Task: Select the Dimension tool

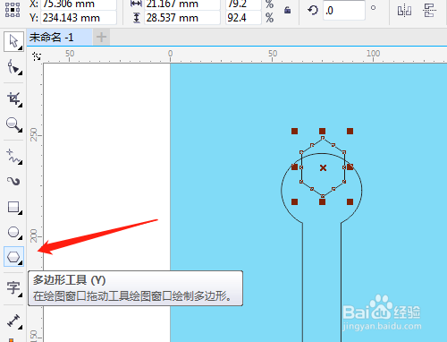Action: (x=13, y=321)
